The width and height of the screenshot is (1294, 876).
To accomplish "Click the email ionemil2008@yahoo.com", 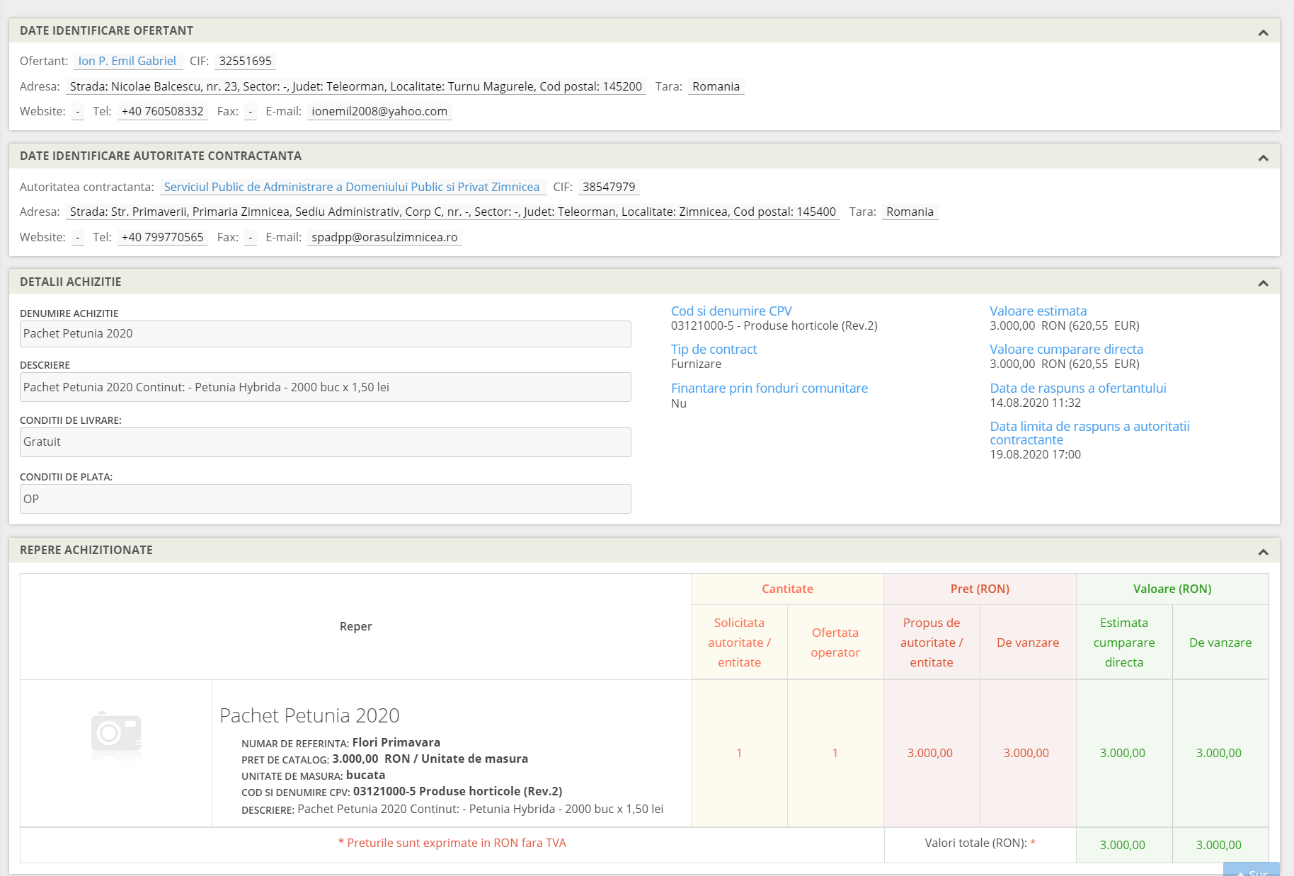I will pos(379,111).
